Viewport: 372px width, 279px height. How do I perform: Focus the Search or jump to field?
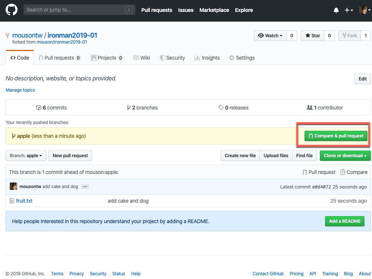[79, 10]
